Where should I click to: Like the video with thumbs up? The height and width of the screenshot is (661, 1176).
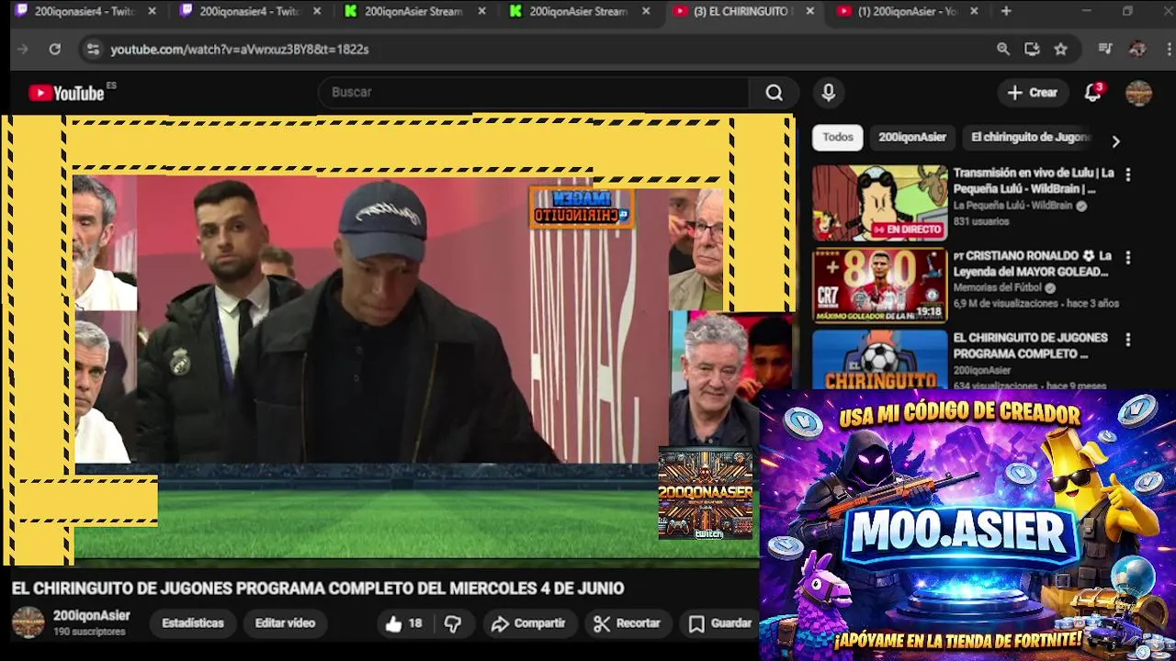pyautogui.click(x=403, y=623)
